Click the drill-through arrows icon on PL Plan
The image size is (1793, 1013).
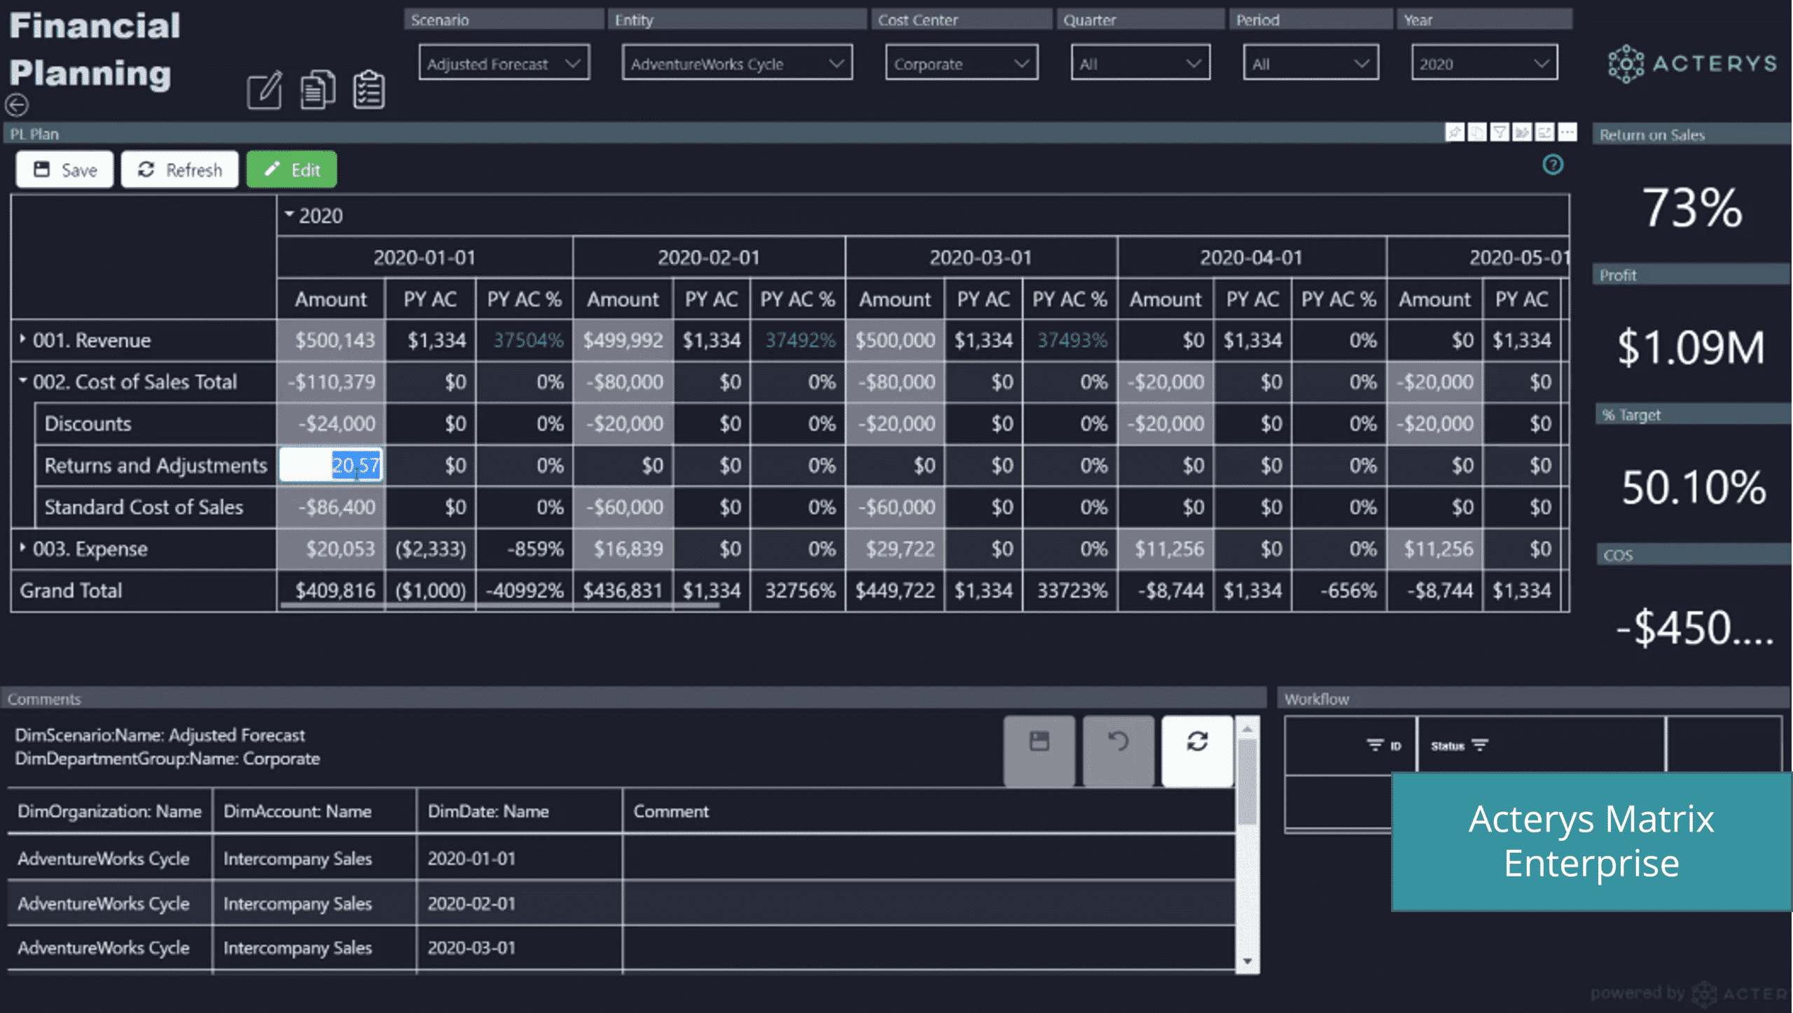tap(1522, 132)
